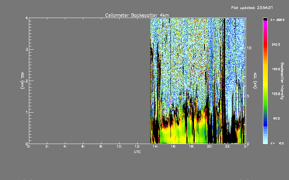Viewport: 289px width, 180px height.
Task: Click the "22:" hour tick label
Action: (228, 147)
